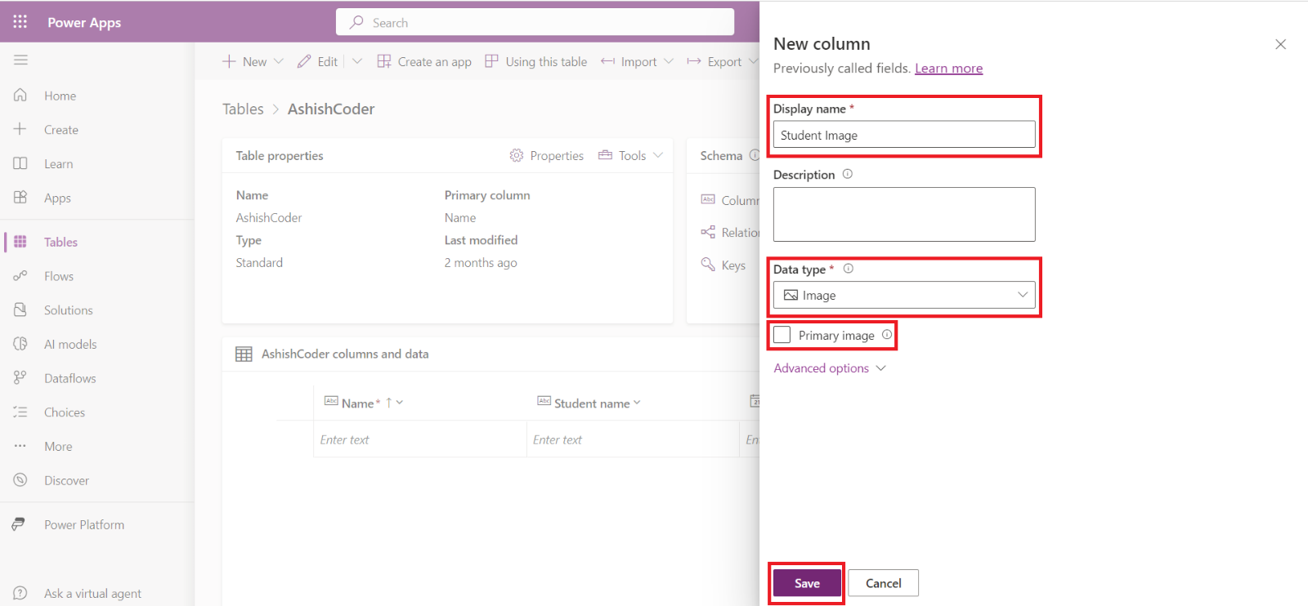Open the Data type Image dropdown
The width and height of the screenshot is (1308, 606).
pyautogui.click(x=903, y=295)
